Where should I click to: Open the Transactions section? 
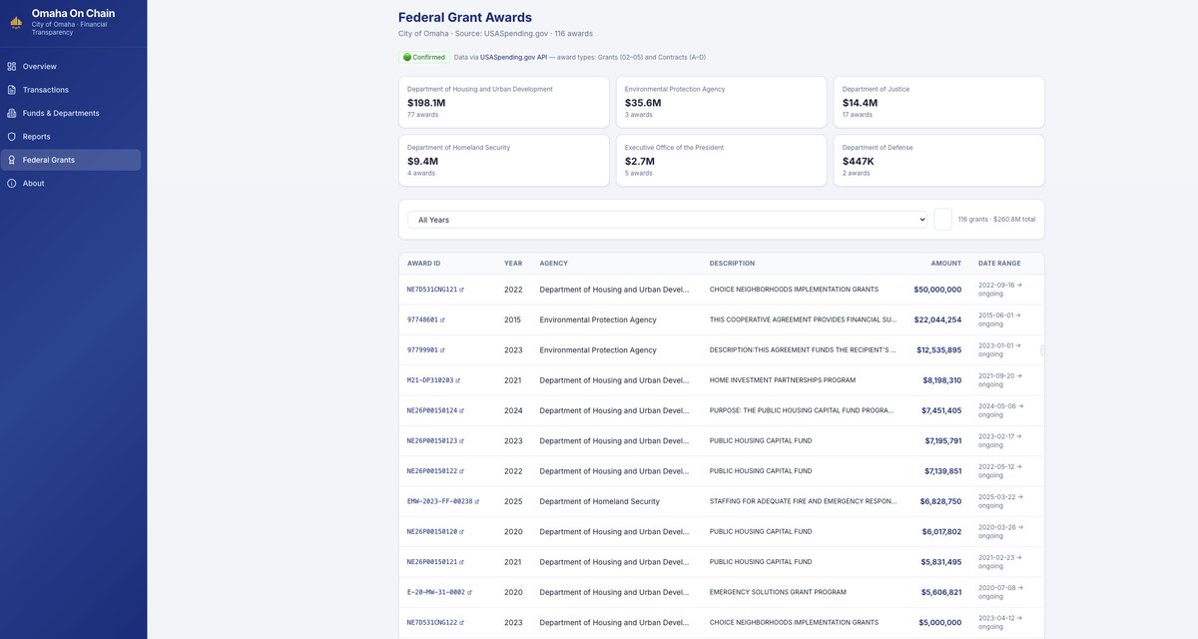point(70,90)
